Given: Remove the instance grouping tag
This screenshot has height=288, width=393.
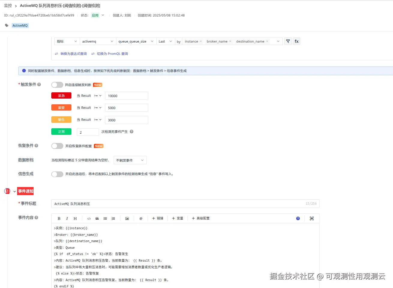Looking at the screenshot, I should tap(201, 41).
